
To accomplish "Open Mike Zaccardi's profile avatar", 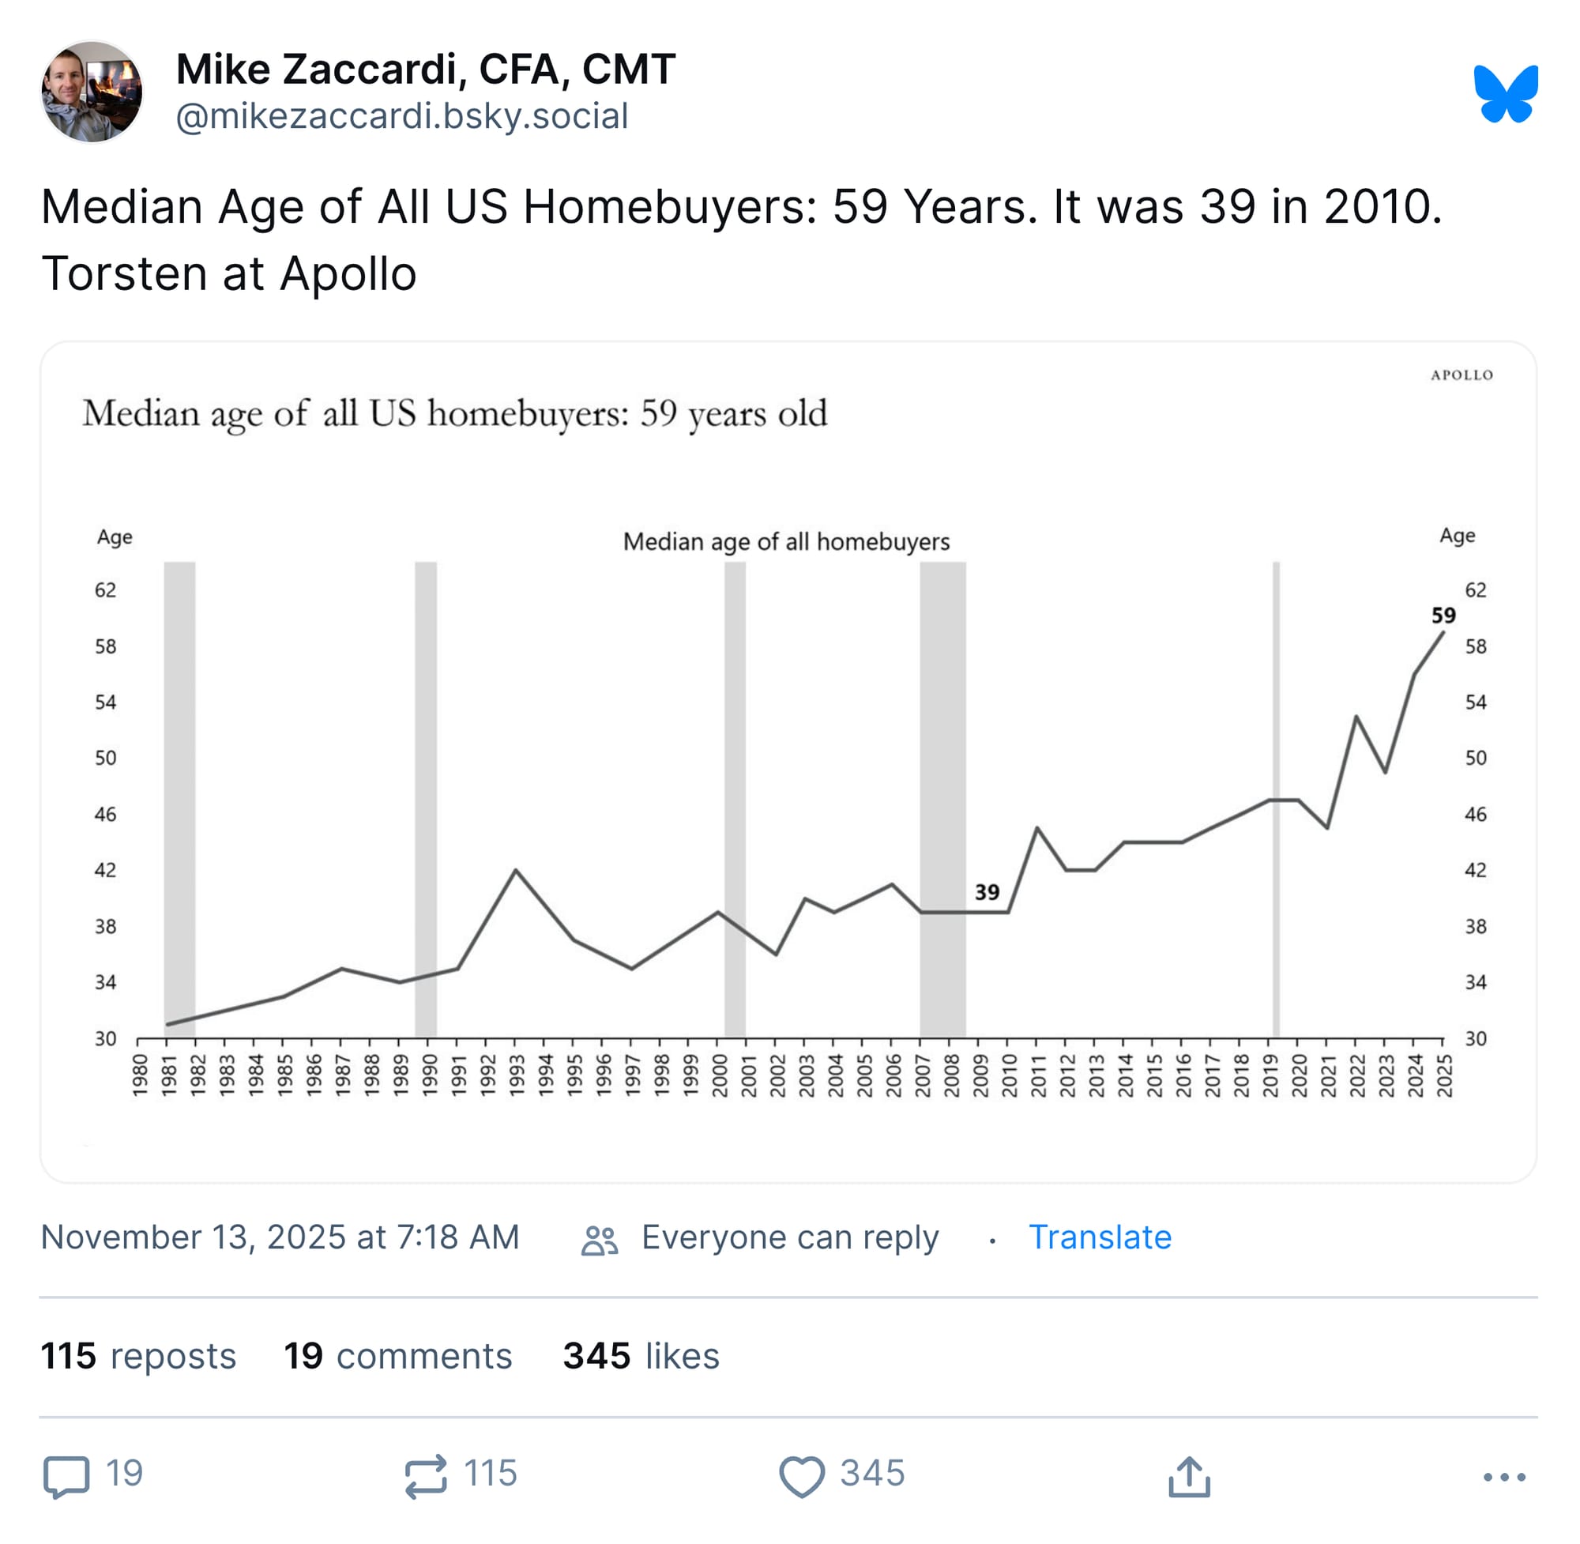I will click(92, 92).
